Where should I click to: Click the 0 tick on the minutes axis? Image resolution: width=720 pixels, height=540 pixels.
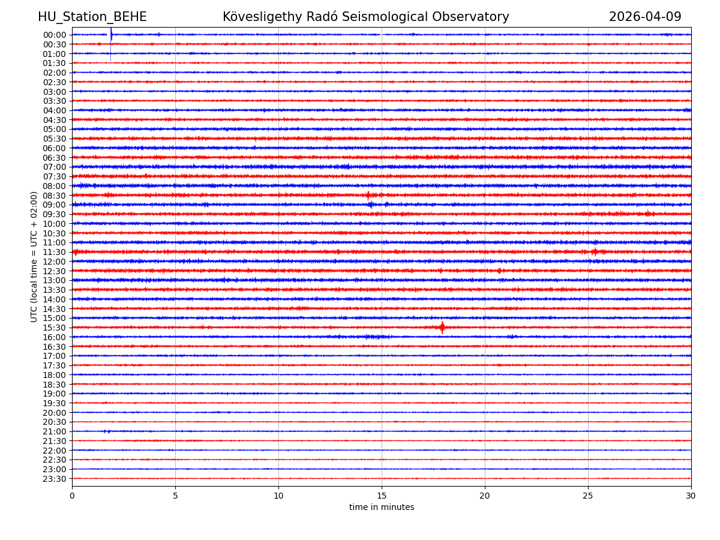pyautogui.click(x=72, y=496)
